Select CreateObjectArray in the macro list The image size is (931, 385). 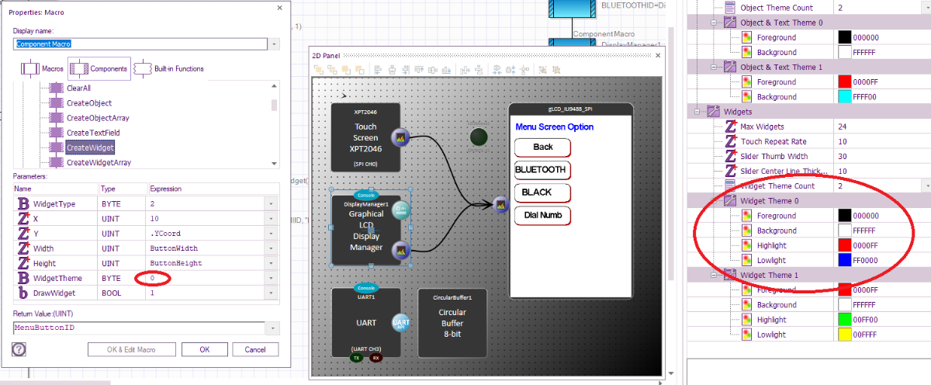point(98,118)
